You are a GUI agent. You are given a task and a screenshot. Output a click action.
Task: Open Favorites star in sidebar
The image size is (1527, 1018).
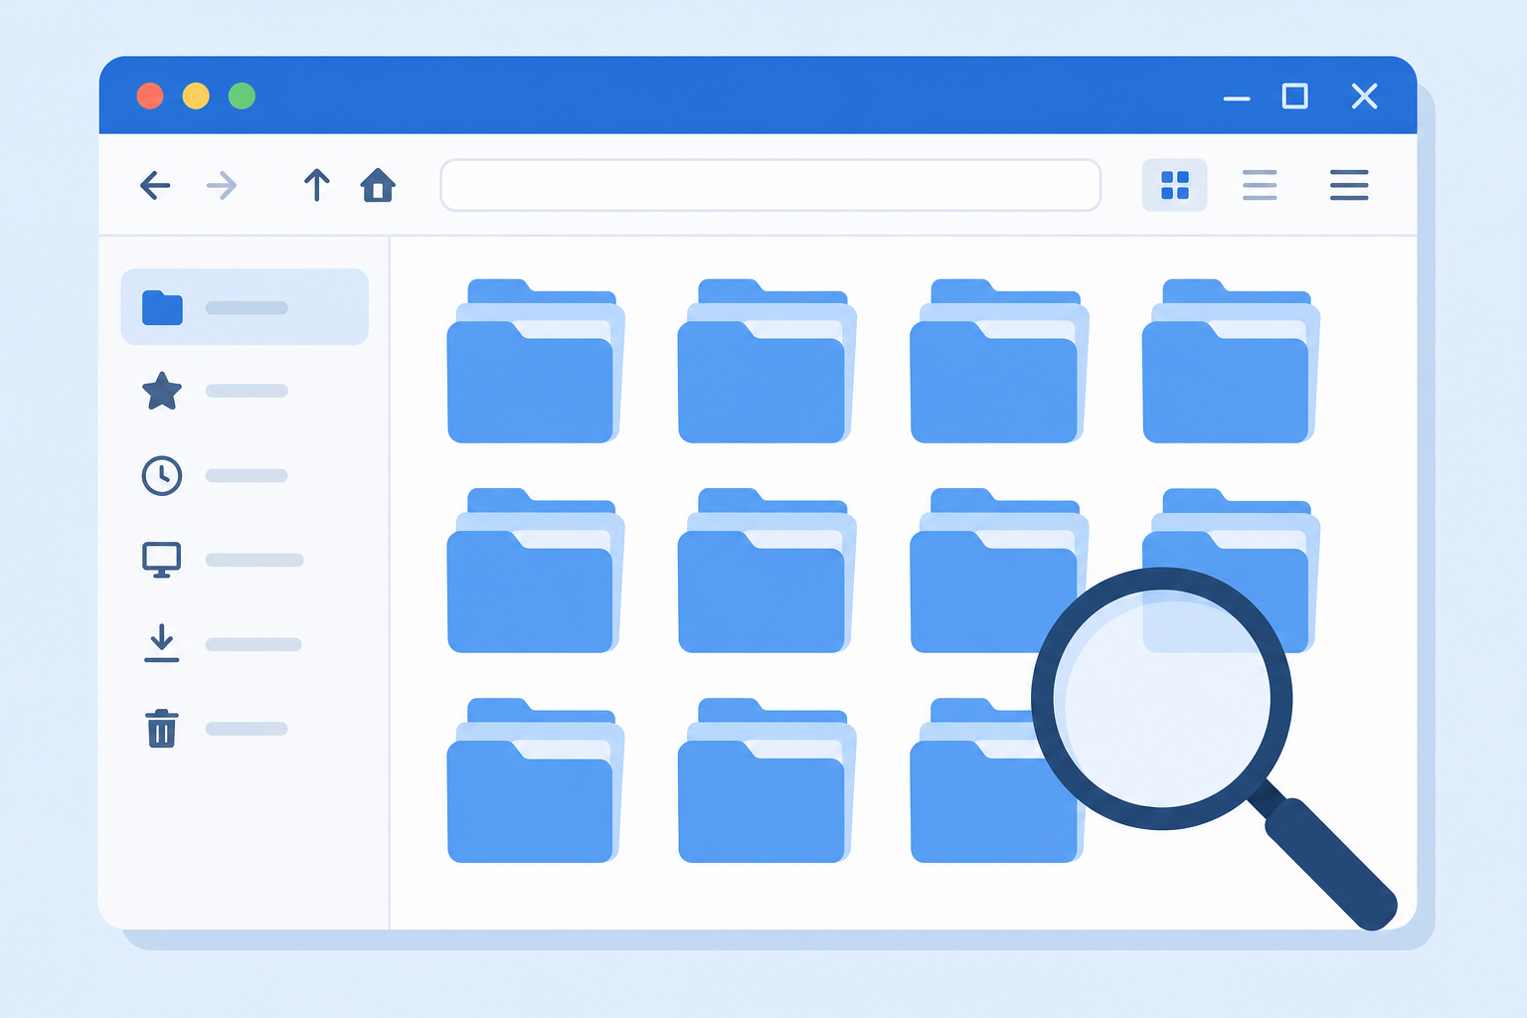(162, 391)
